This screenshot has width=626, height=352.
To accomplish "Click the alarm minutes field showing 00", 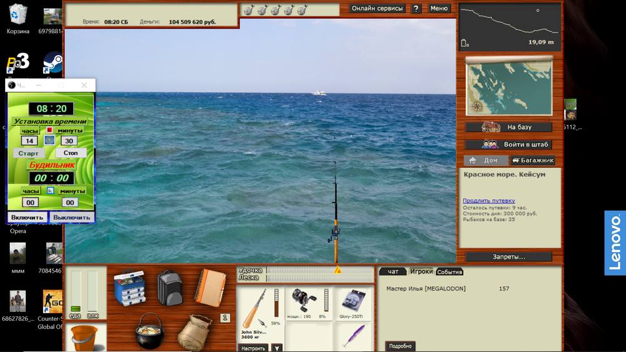I will [x=70, y=202].
